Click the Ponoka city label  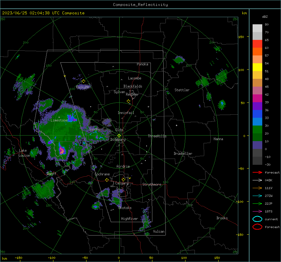coord(142,64)
